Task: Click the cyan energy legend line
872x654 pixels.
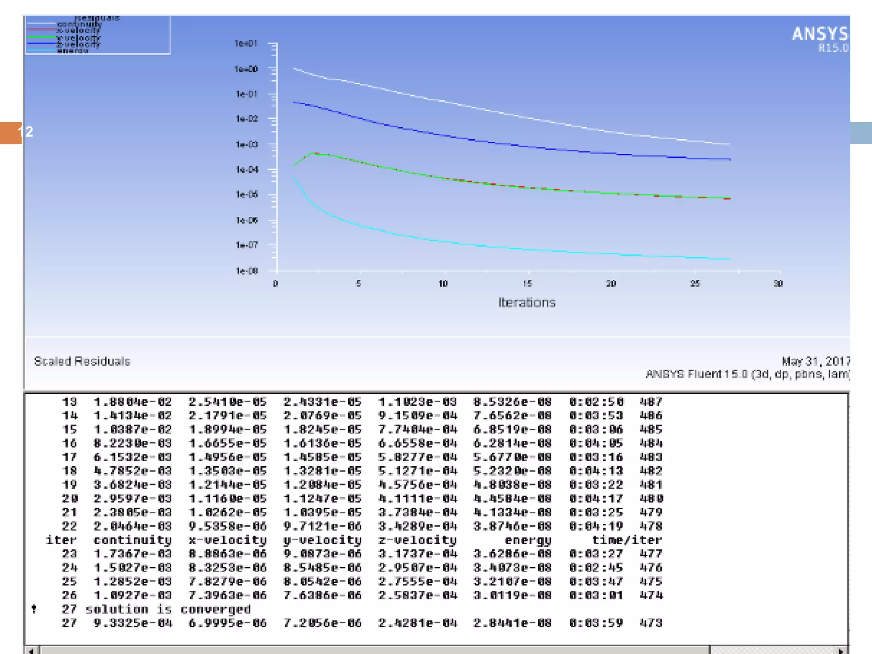Action: (41, 50)
